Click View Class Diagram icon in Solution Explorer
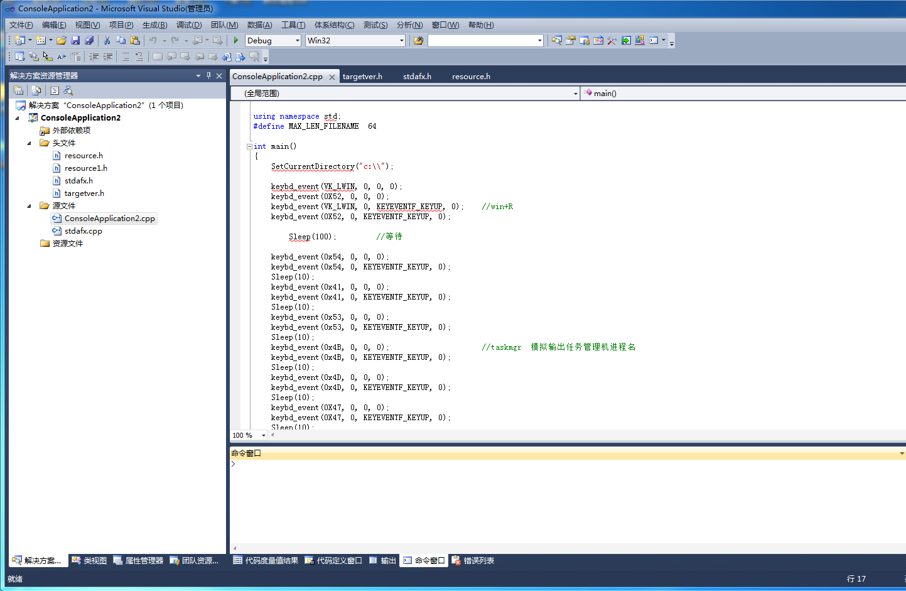The width and height of the screenshot is (906, 591). [68, 90]
